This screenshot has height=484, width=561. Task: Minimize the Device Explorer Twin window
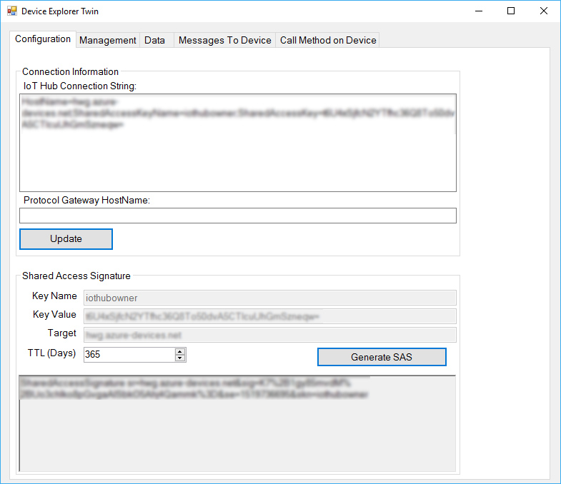point(479,11)
